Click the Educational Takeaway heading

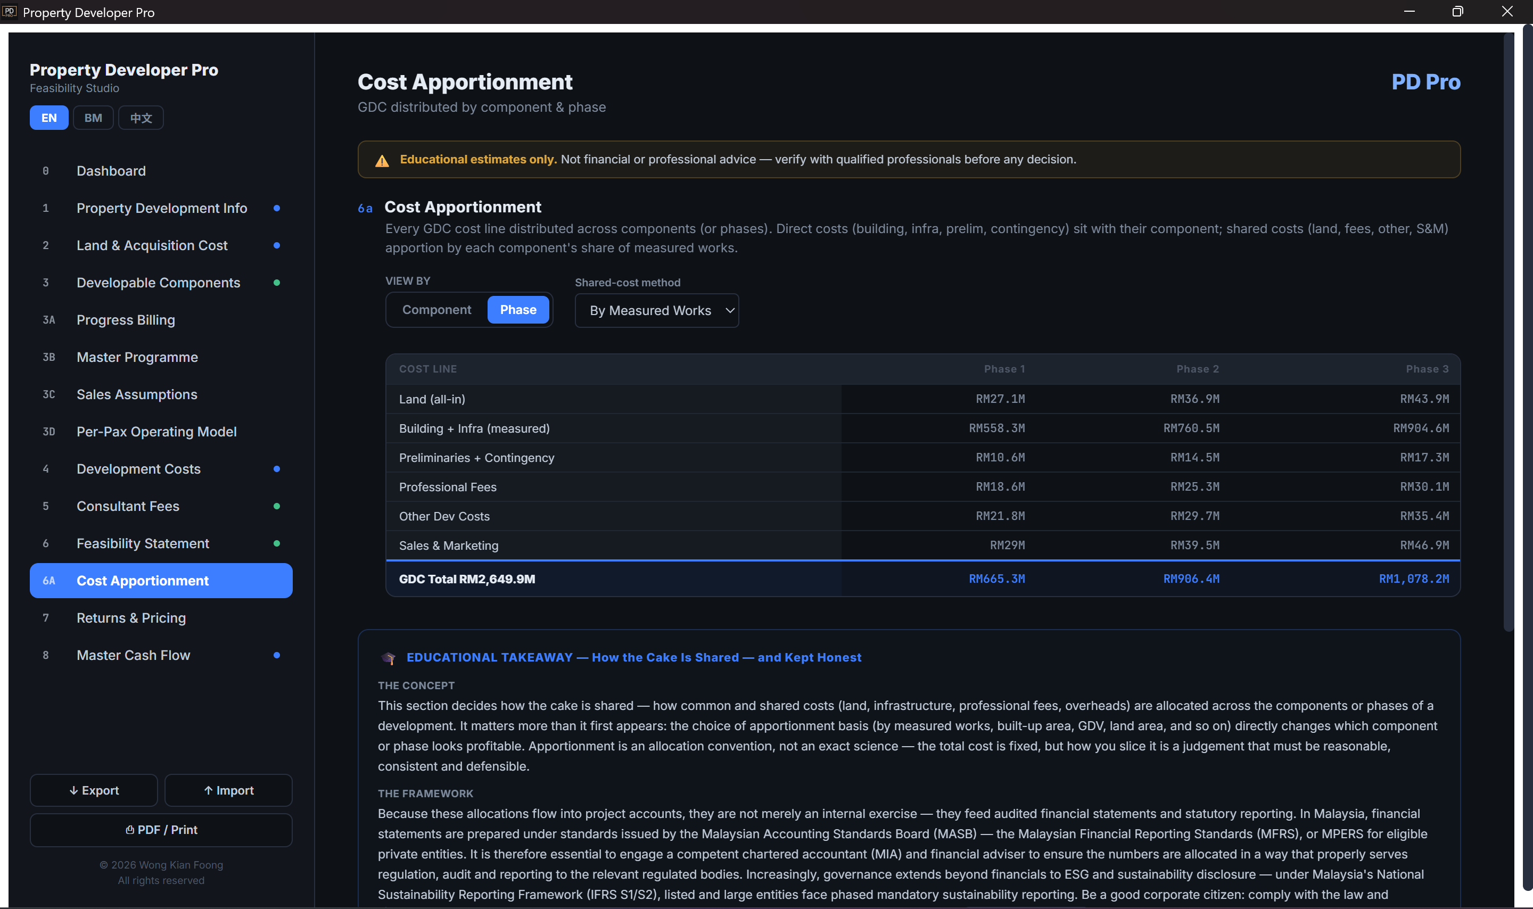[x=634, y=658]
